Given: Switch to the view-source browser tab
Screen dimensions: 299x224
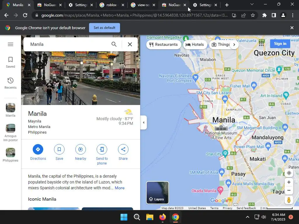Looking at the screenshot, I should point(143,5).
